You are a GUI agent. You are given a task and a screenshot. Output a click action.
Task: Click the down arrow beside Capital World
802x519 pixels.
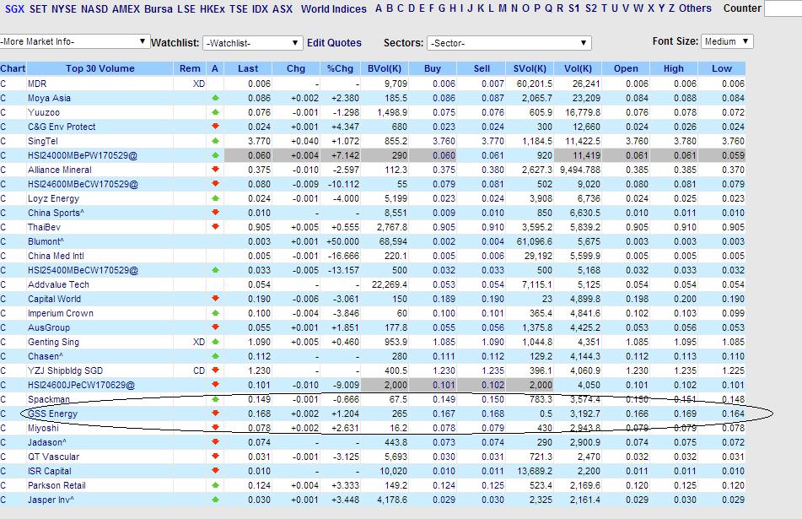(x=215, y=298)
